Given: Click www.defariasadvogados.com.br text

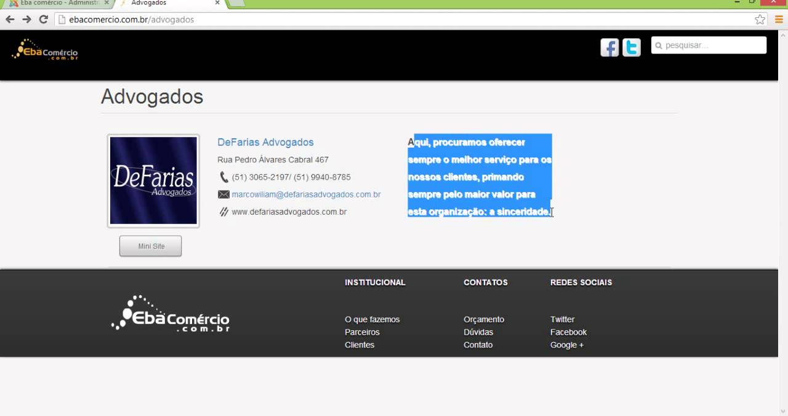Looking at the screenshot, I should click(289, 212).
